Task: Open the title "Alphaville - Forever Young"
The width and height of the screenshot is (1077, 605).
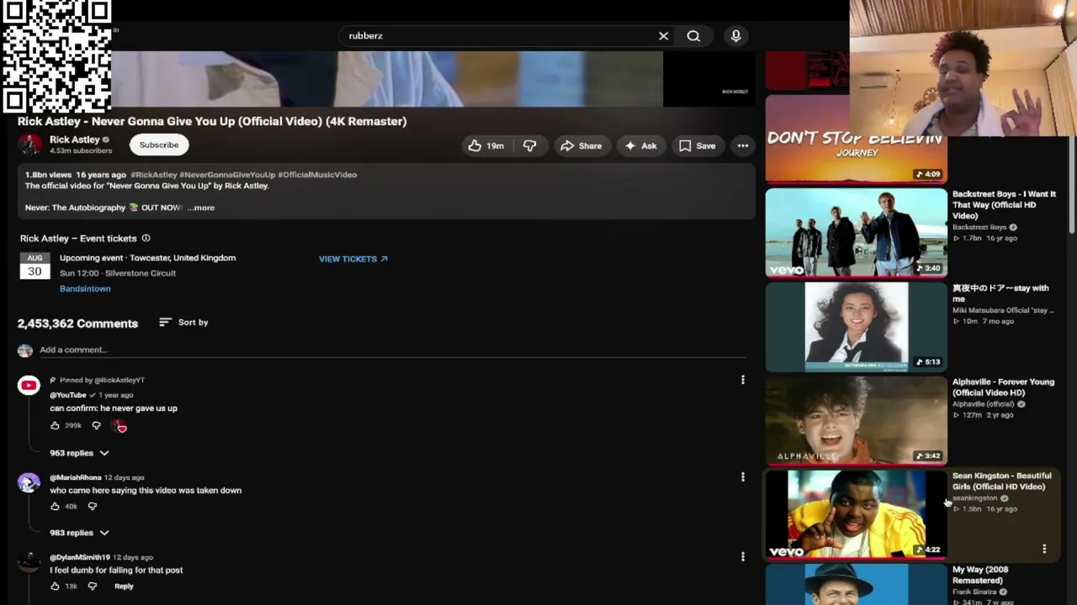Action: click(1003, 387)
